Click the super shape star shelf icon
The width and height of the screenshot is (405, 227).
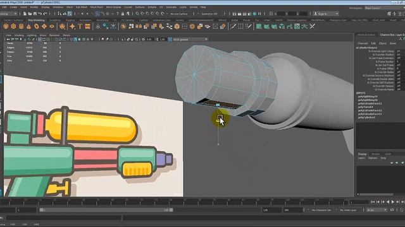72,26
